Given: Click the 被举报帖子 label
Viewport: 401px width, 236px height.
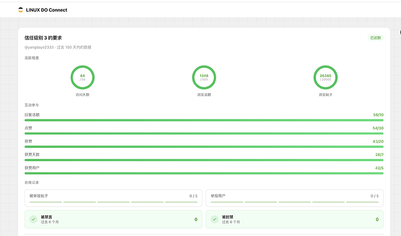Looking at the screenshot, I should tap(38, 196).
